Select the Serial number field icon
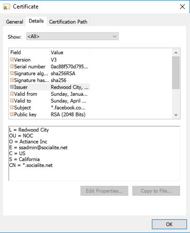The image size is (190, 233). click(12, 67)
